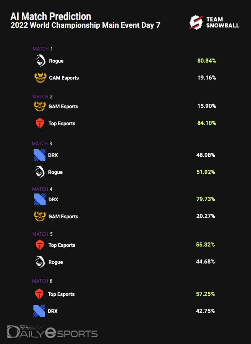Click the GAM Esports name in Match 2
Image resolution: width=251 pixels, height=344 pixels.
[x=63, y=107]
